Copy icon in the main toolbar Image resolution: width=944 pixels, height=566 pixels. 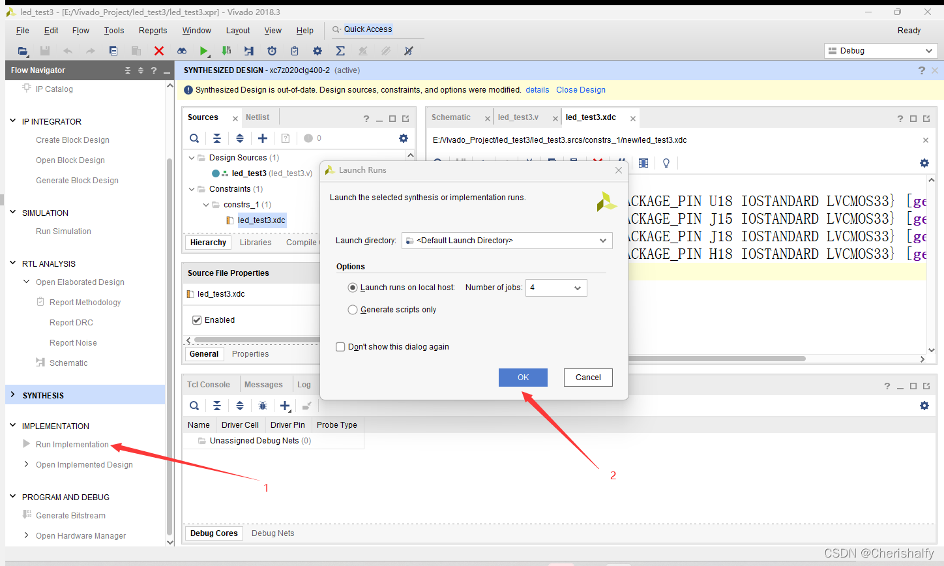coord(113,51)
